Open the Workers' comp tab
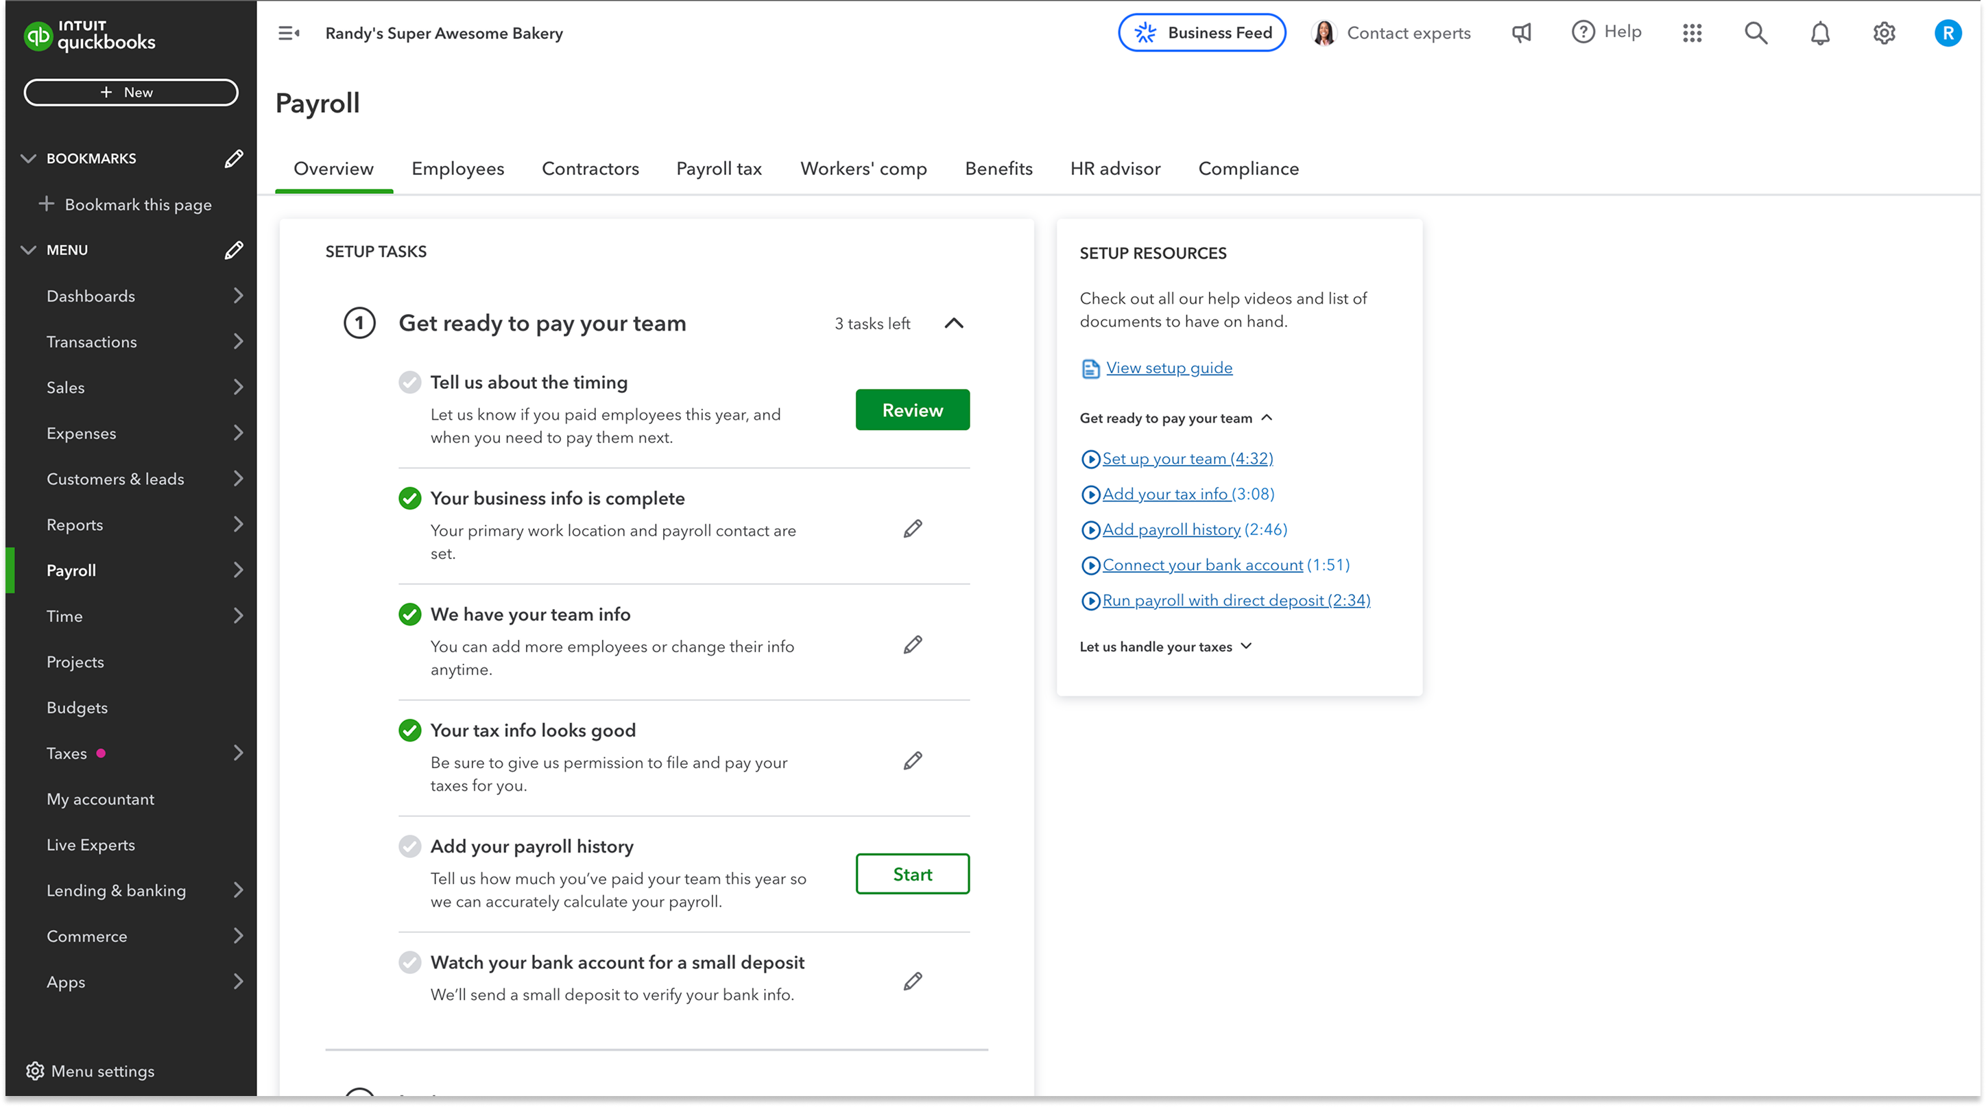 [x=863, y=168]
